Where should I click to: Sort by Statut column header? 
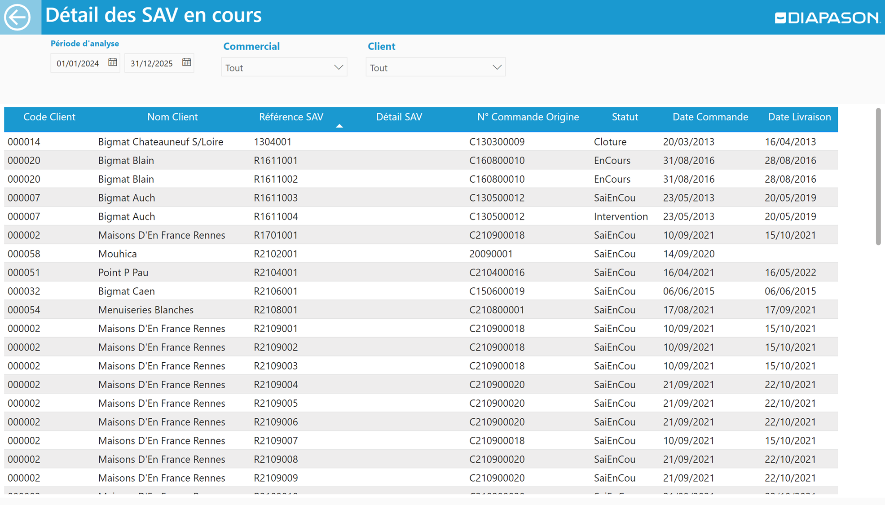click(625, 117)
